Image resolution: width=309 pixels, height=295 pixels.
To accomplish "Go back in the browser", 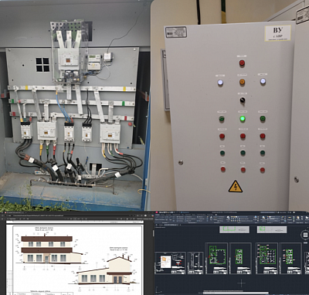I will coord(2,215).
